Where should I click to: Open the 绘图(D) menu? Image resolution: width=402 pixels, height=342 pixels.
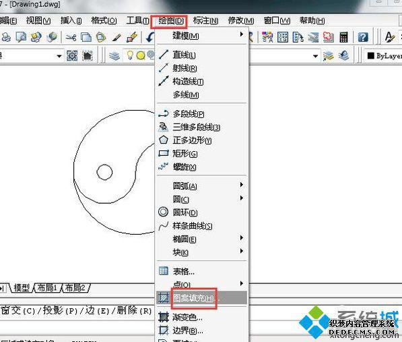pyautogui.click(x=171, y=21)
